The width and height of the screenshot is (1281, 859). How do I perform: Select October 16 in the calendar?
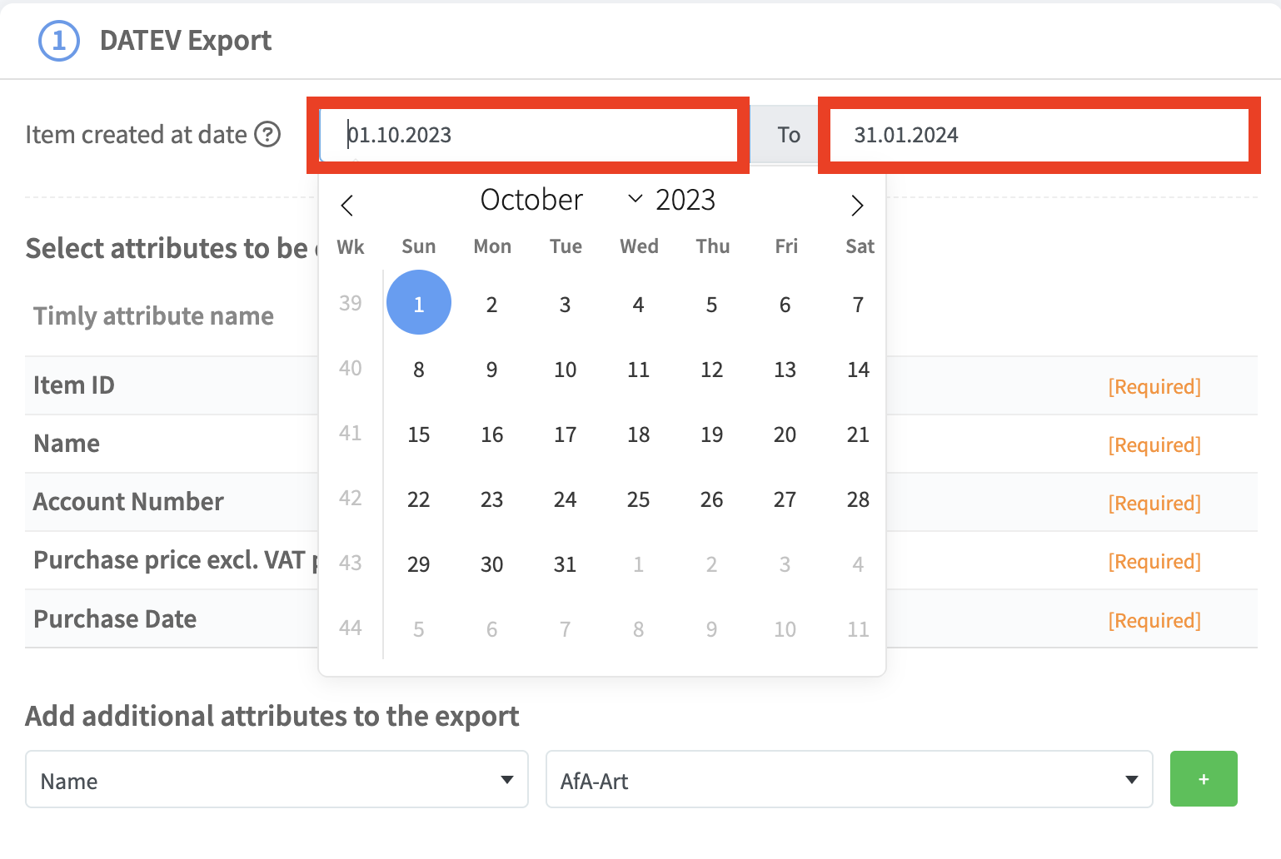(x=492, y=434)
